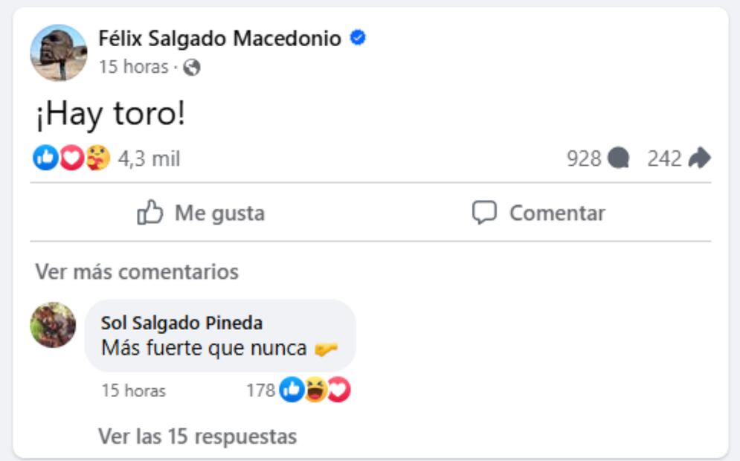This screenshot has width=740, height=461.
Task: Open the post's 15 horas timestamp
Action: (133, 67)
